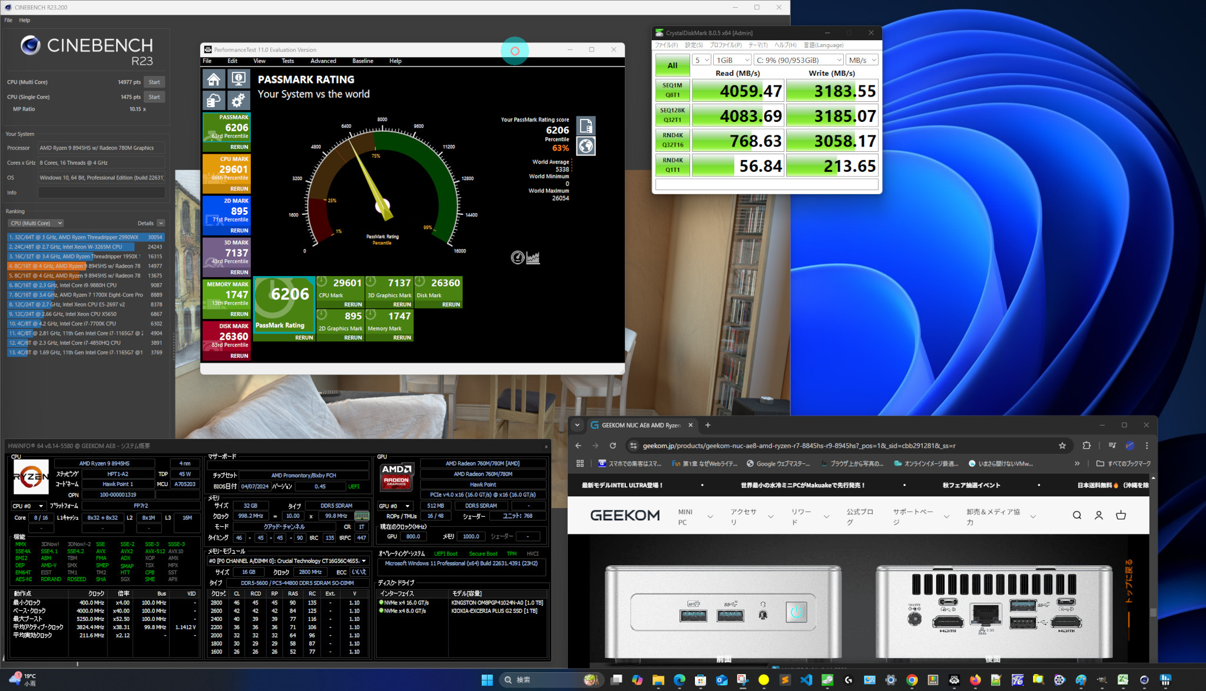Expand Cinebench ranking Details arrow

[161, 223]
